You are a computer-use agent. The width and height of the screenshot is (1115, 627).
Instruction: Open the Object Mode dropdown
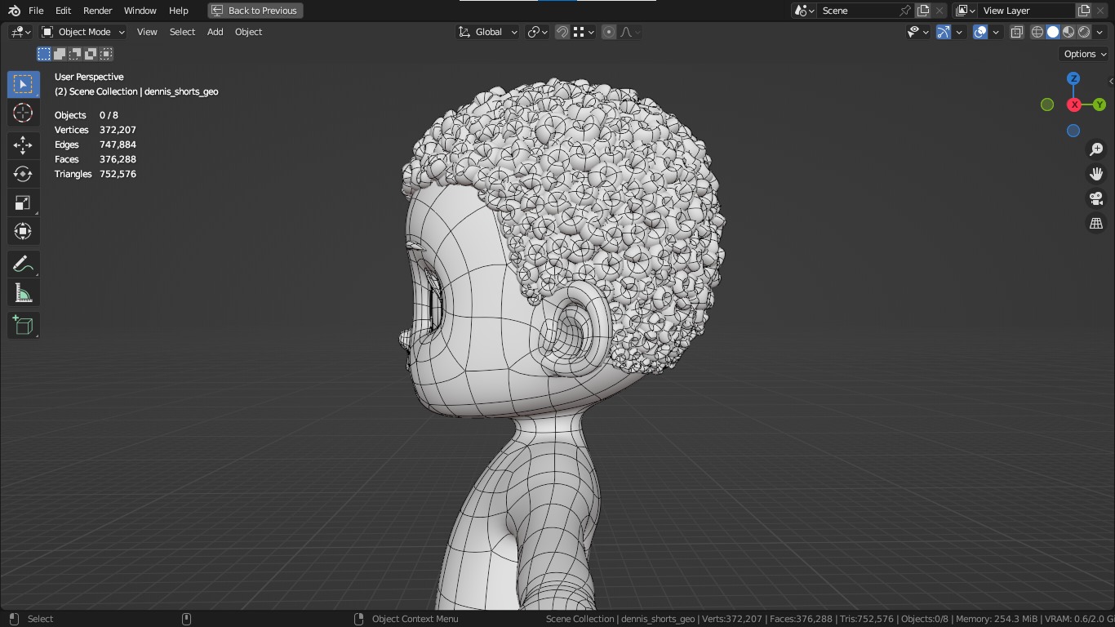tap(82, 32)
